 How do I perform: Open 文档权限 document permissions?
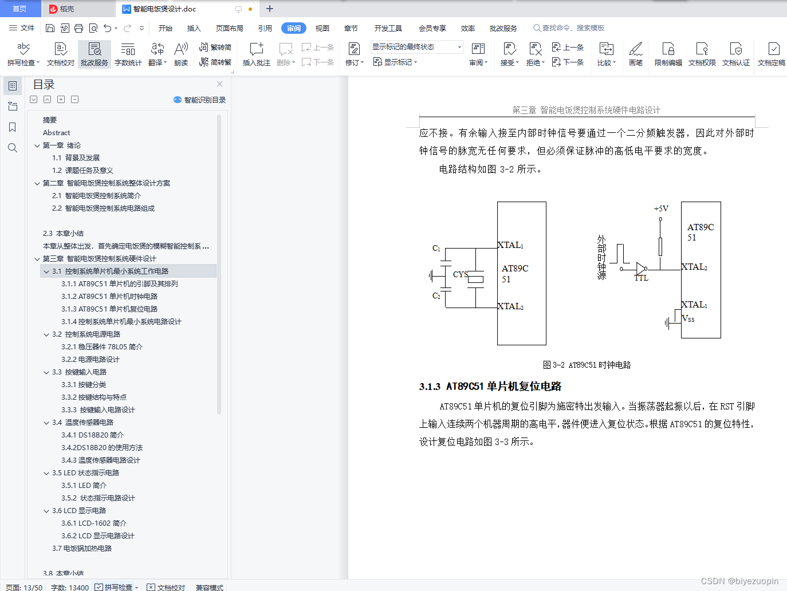coord(702,54)
